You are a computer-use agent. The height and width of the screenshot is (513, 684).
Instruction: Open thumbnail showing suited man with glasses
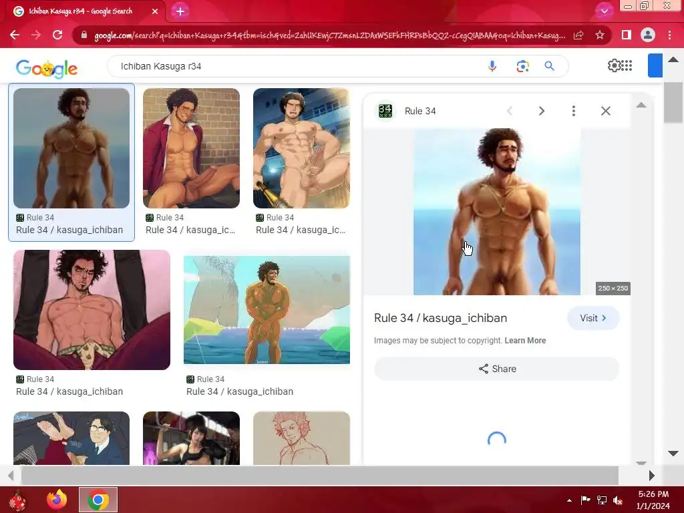(x=71, y=438)
